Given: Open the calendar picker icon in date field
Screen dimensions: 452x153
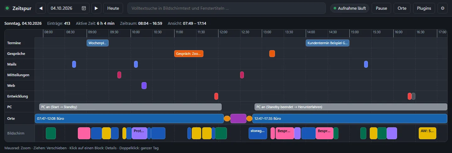Looking at the screenshot, I should (84, 8).
